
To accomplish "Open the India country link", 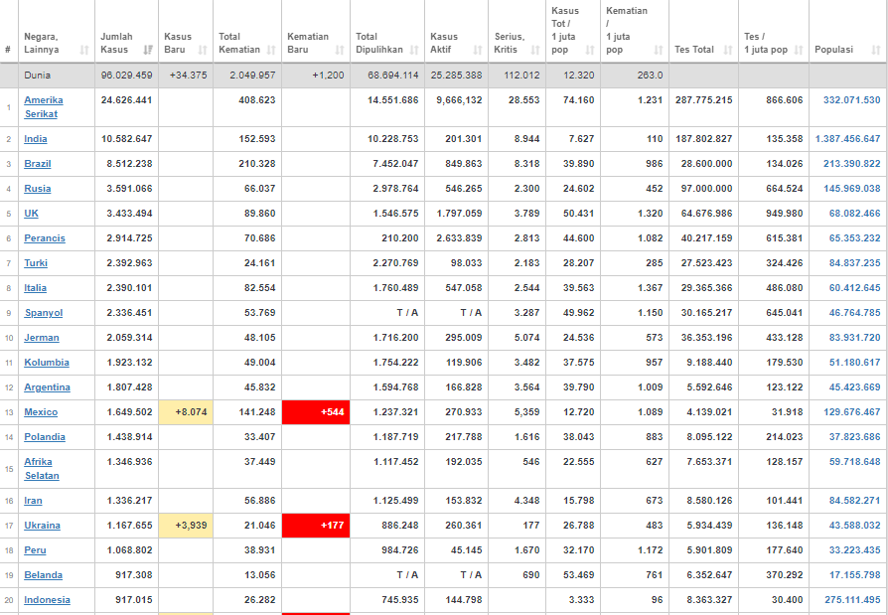I will [x=36, y=139].
